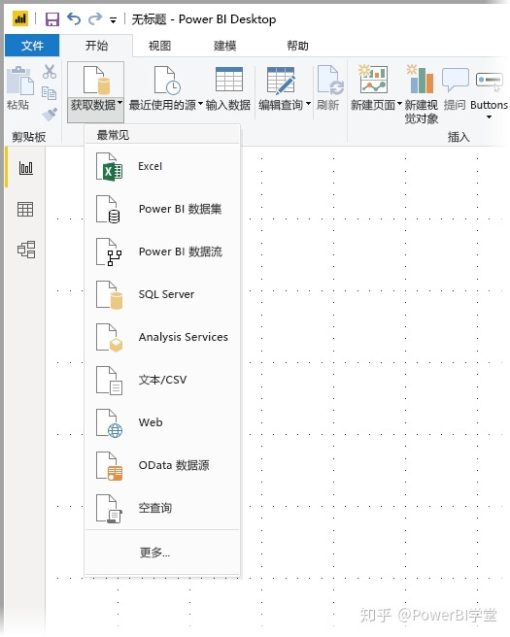510x637 pixels.
Task: Select OData 数据源 entry
Action: tap(162, 465)
